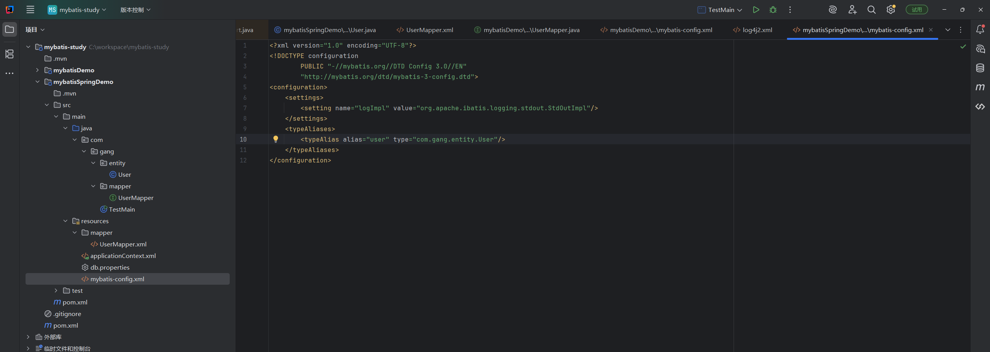Open mybatis-study project dropdown
Image resolution: width=990 pixels, height=352 pixels.
(x=77, y=10)
